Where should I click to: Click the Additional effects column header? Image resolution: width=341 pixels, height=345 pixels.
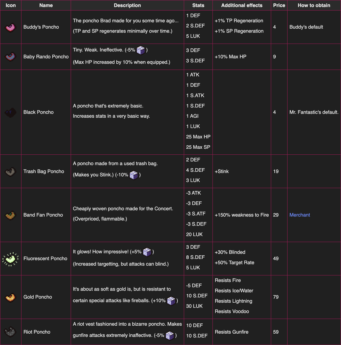[x=242, y=5]
